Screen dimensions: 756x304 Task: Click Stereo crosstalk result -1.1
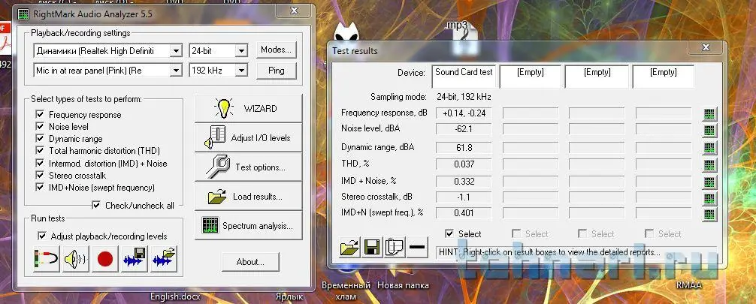pyautogui.click(x=464, y=197)
